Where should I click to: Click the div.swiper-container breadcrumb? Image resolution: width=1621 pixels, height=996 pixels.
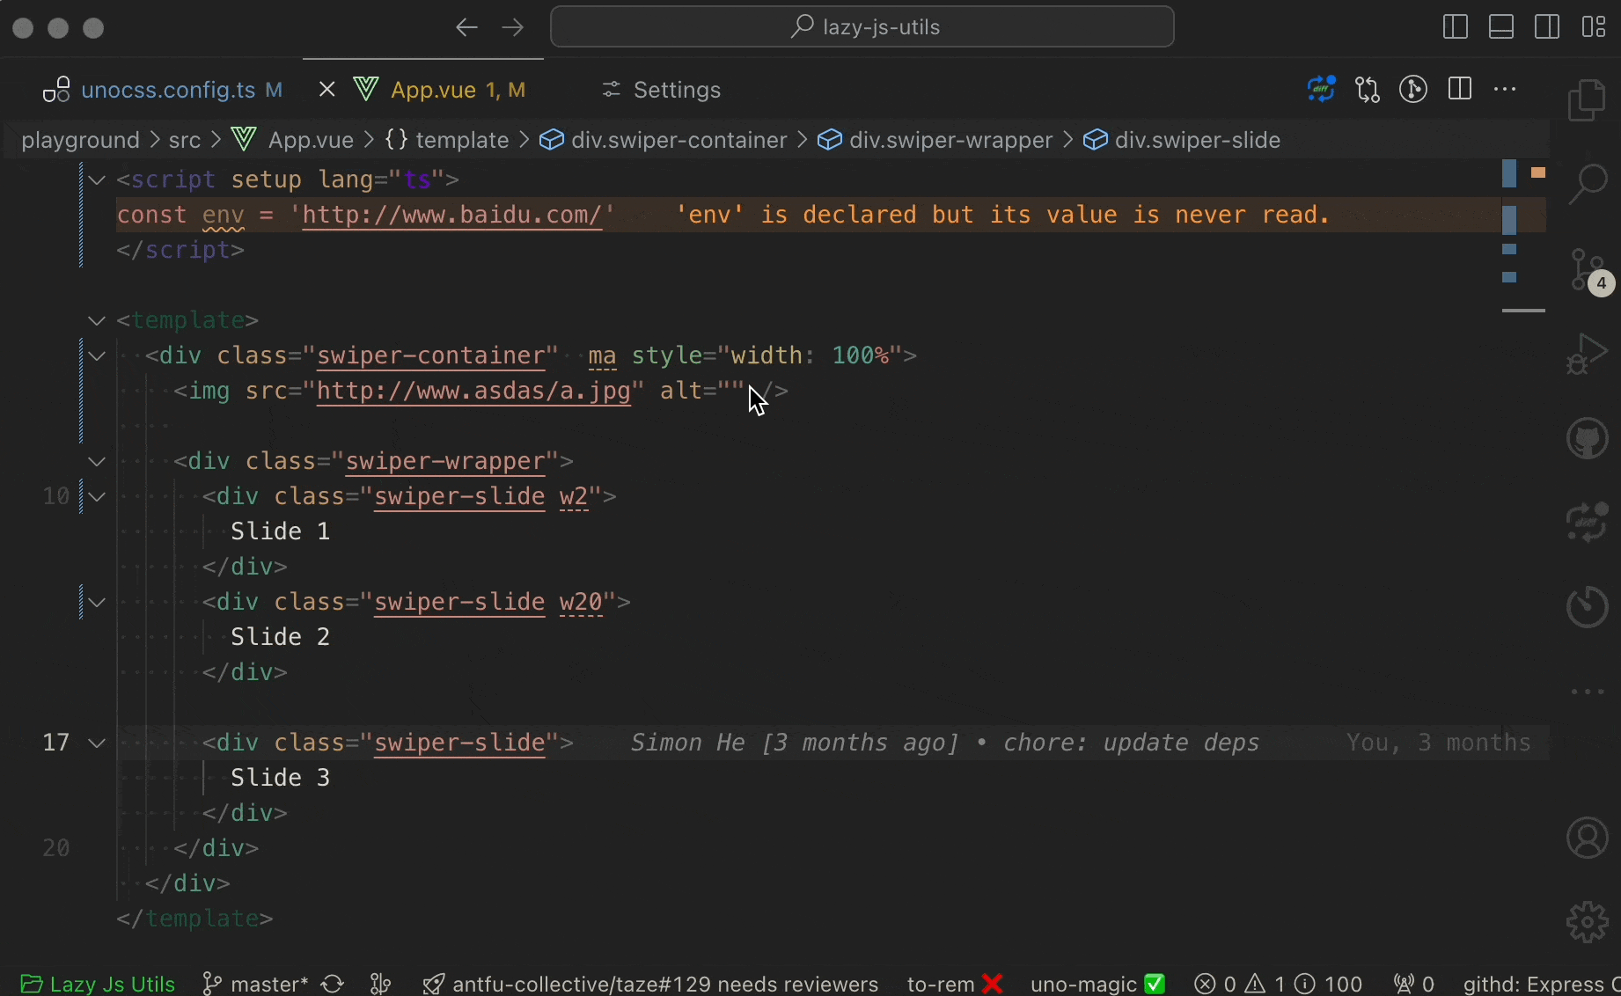[x=664, y=140]
